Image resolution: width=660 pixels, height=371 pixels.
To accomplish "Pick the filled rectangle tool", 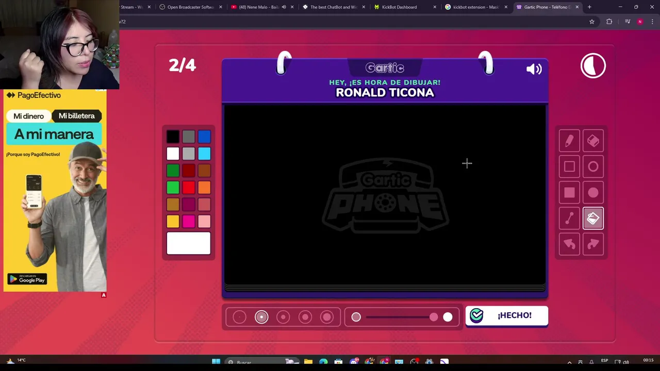I will pos(569,192).
